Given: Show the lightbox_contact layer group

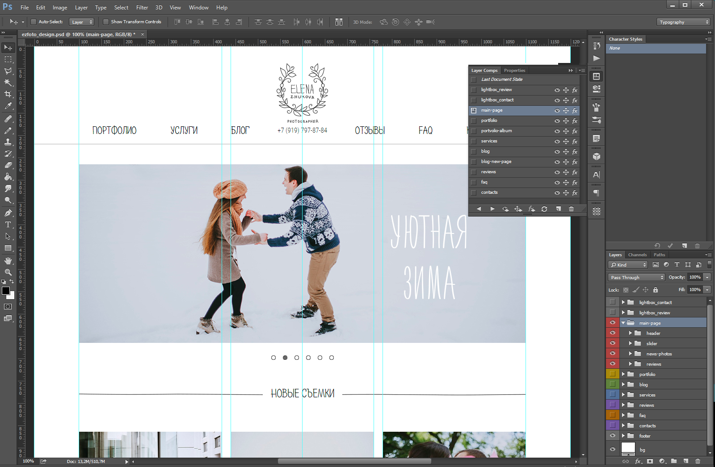Looking at the screenshot, I should (613, 302).
